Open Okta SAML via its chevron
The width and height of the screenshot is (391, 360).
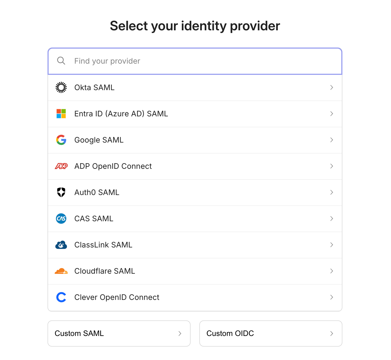click(332, 87)
